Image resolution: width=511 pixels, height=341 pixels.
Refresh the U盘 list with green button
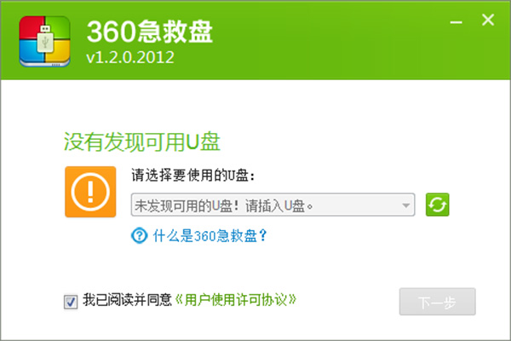[x=438, y=205]
